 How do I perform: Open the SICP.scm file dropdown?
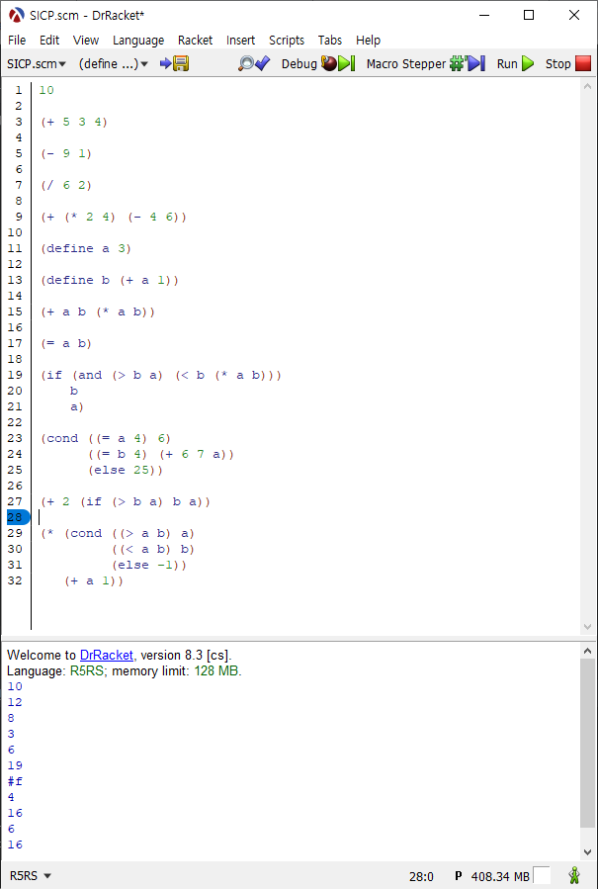coord(37,63)
